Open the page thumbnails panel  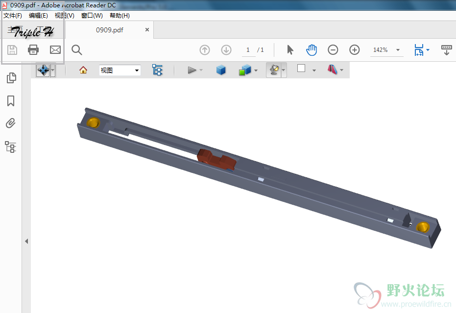click(11, 78)
